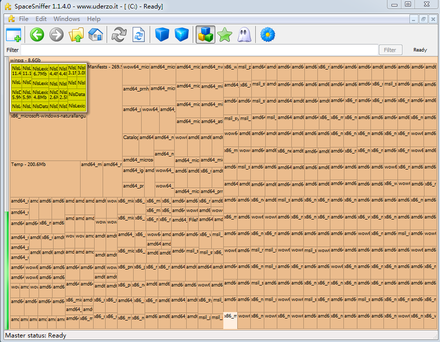
Task: Click into the Filter text field
Action: (x=199, y=50)
